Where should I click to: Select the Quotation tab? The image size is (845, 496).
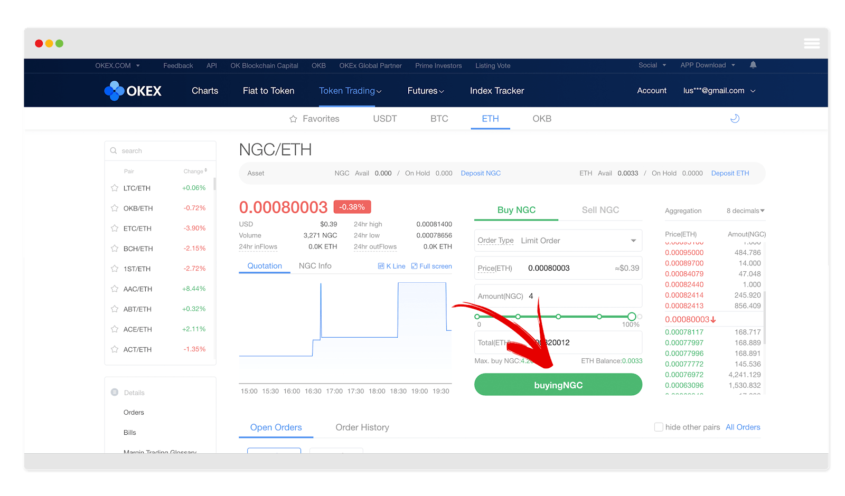click(265, 266)
